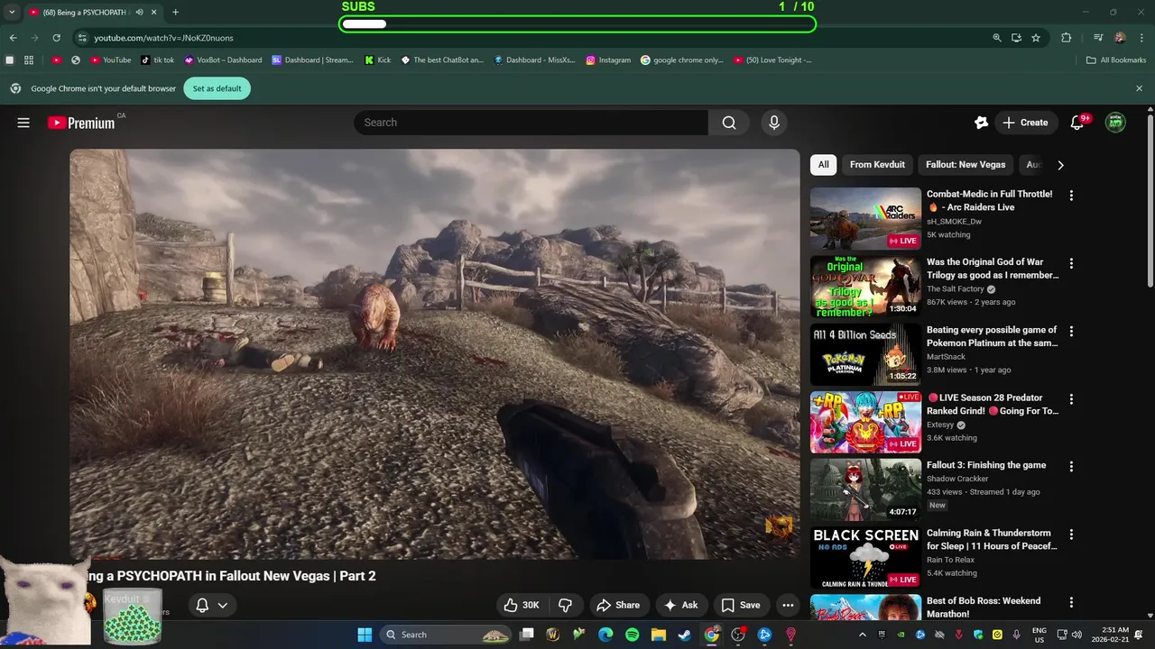Click the Set as default button

[x=217, y=88]
